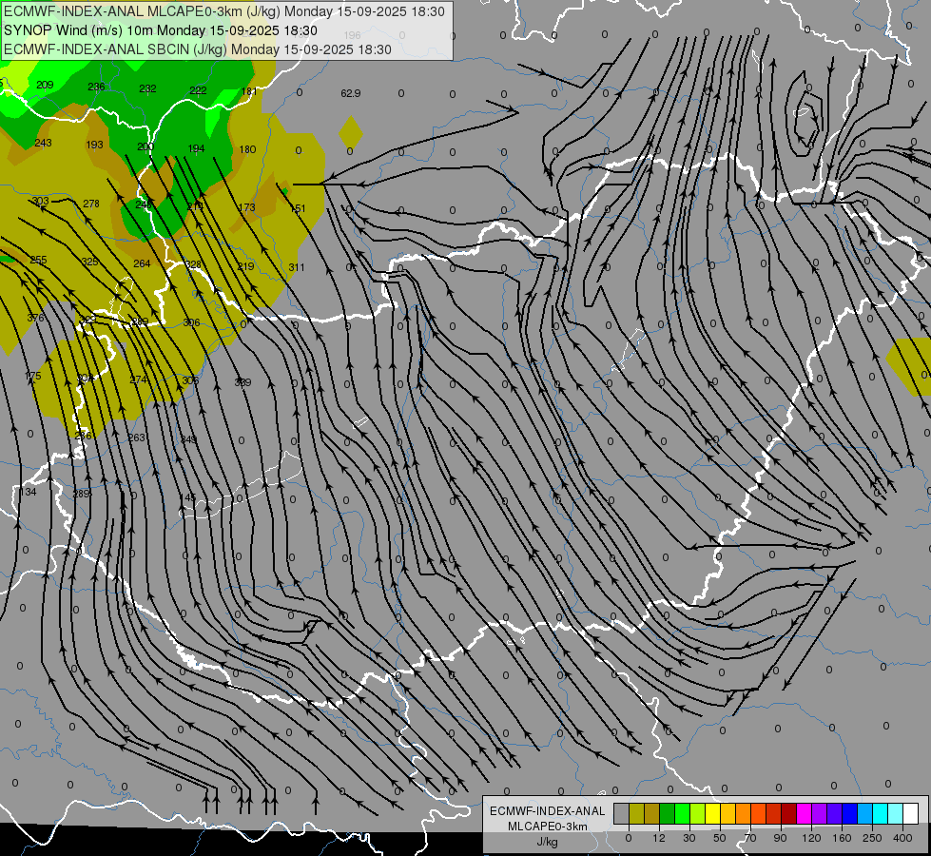
Task: Click the brownish-gold legend swatch
Action: tap(652, 813)
